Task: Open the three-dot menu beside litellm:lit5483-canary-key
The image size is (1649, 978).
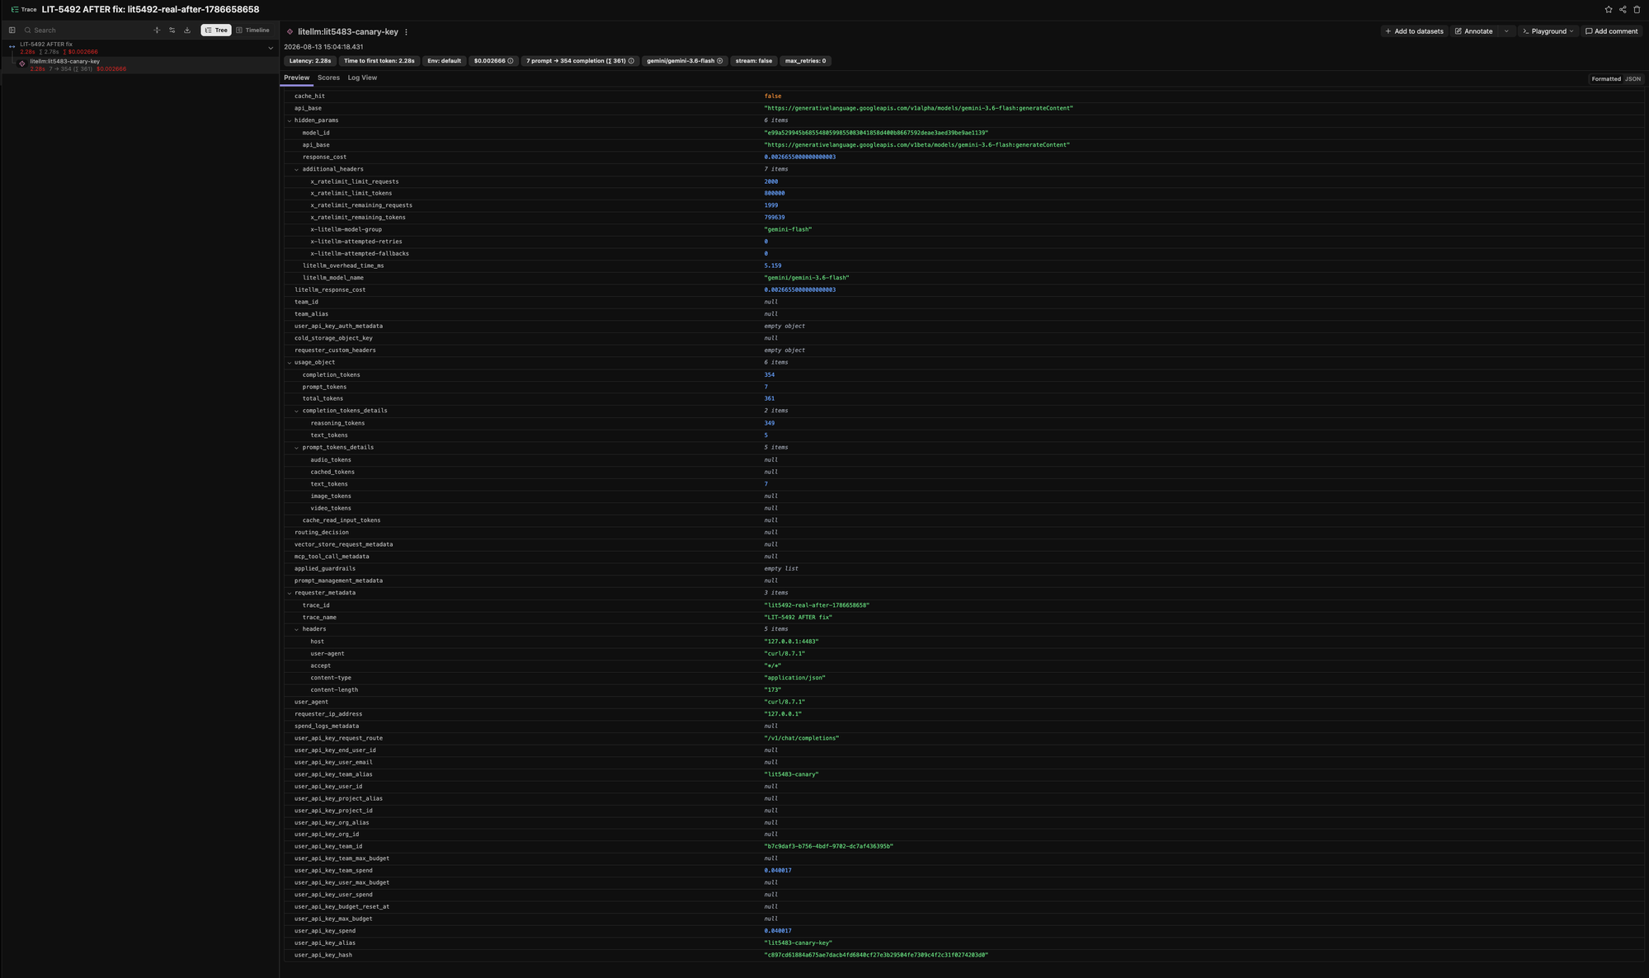Action: 406,32
